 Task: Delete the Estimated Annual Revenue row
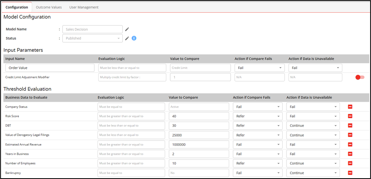[350, 144]
